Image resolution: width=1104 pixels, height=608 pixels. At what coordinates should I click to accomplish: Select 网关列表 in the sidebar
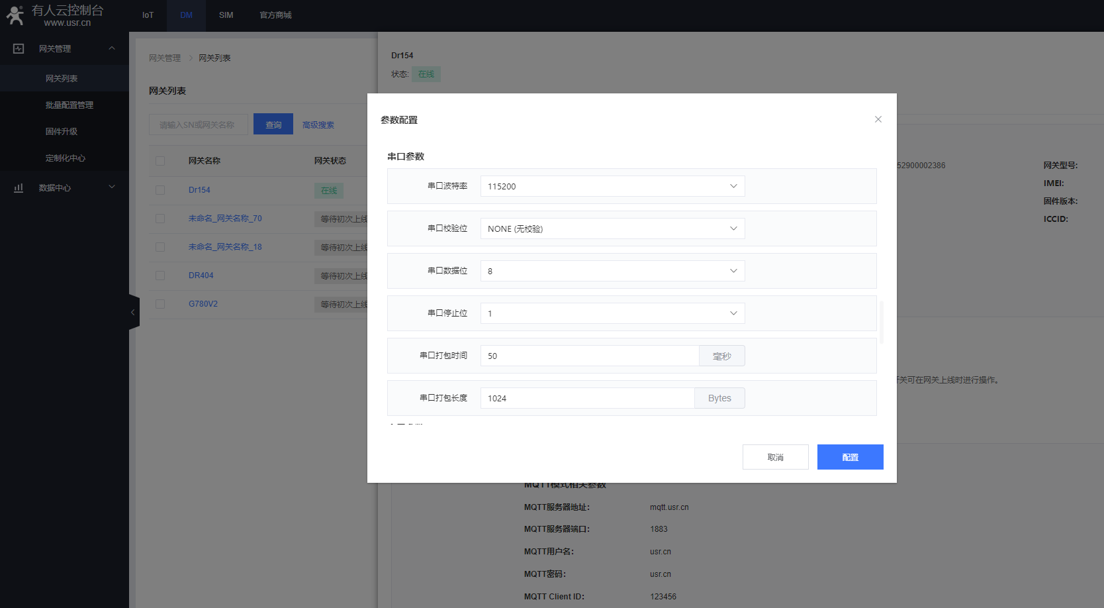tap(64, 78)
